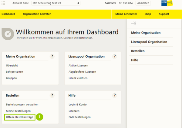This screenshot has height=128, width=182.
Task: Click Lizenzpool Organisation card heading
Action: tap(86, 56)
